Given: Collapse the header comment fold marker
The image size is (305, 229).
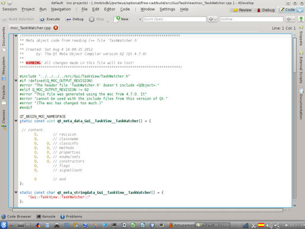Looking at the screenshot, I should (x=16, y=36).
